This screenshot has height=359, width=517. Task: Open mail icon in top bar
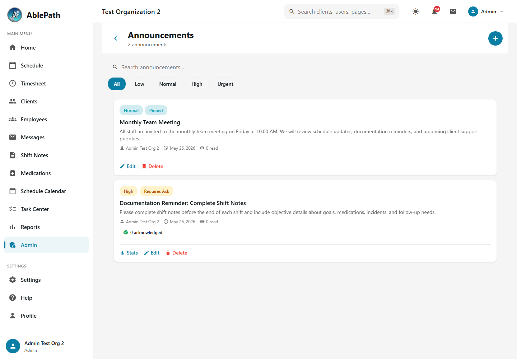[453, 11]
